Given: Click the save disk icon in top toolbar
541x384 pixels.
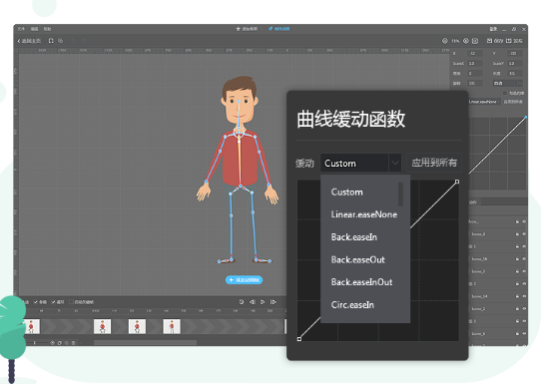Looking at the screenshot, I should pyautogui.click(x=489, y=41).
